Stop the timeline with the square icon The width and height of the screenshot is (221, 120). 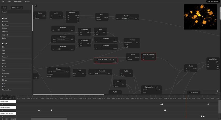[10, 98]
